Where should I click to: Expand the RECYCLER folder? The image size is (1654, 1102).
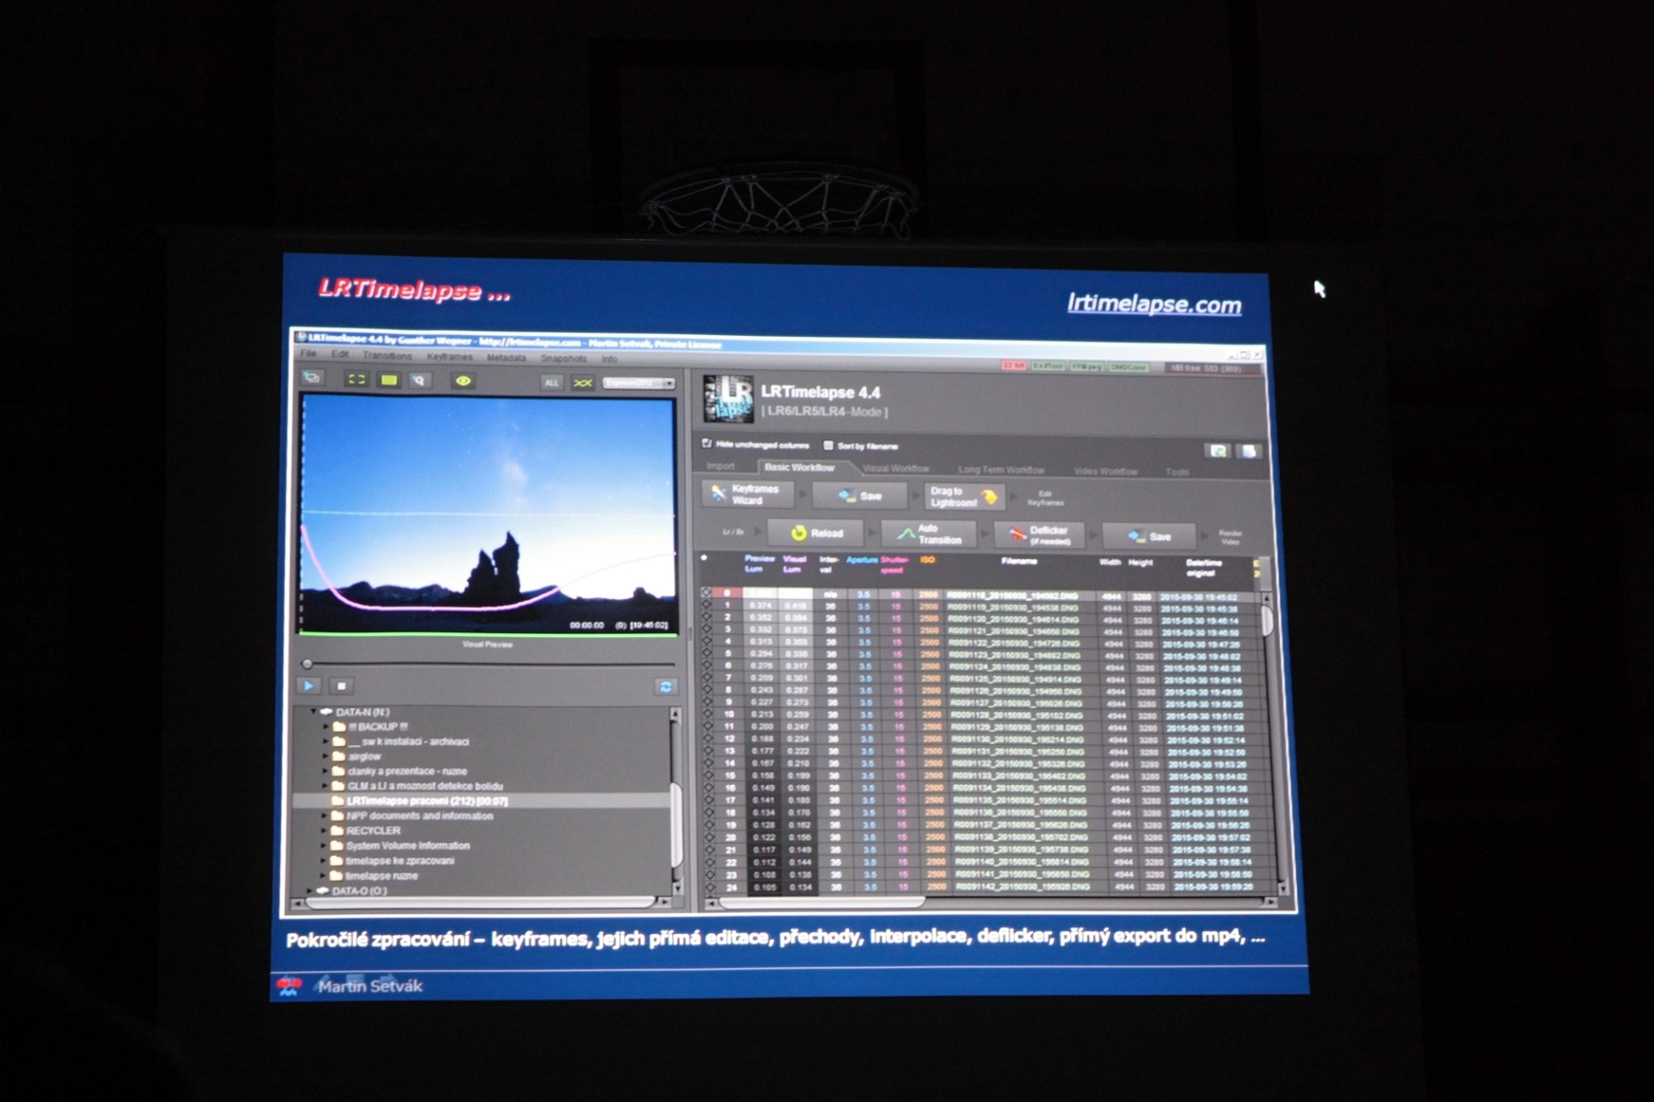click(x=325, y=831)
